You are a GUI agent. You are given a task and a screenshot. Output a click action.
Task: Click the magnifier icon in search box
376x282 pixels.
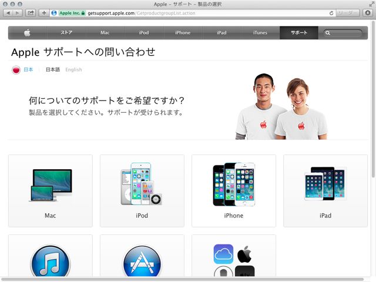tap(328, 33)
